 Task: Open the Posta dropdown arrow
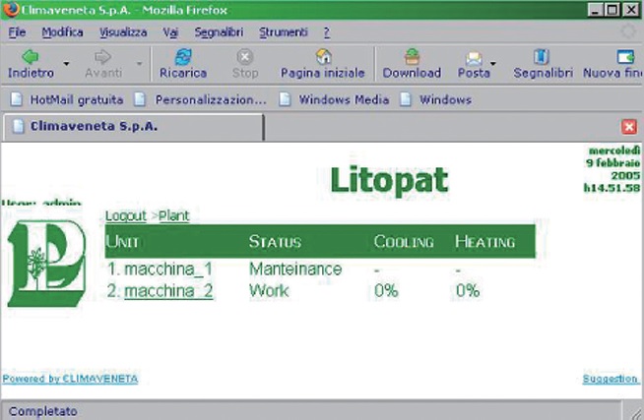coord(493,65)
